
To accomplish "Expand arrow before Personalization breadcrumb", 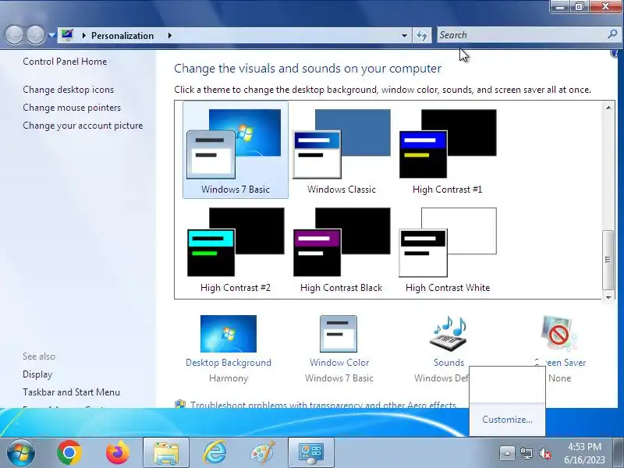I will (x=84, y=35).
